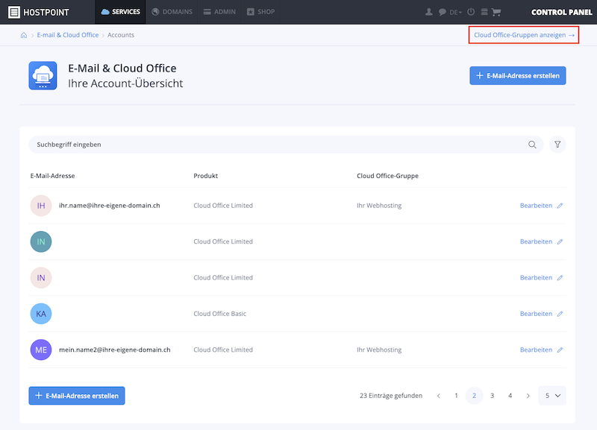Viewport: 597px width, 430px height.
Task: Click the KA avatar
Action: point(41,314)
